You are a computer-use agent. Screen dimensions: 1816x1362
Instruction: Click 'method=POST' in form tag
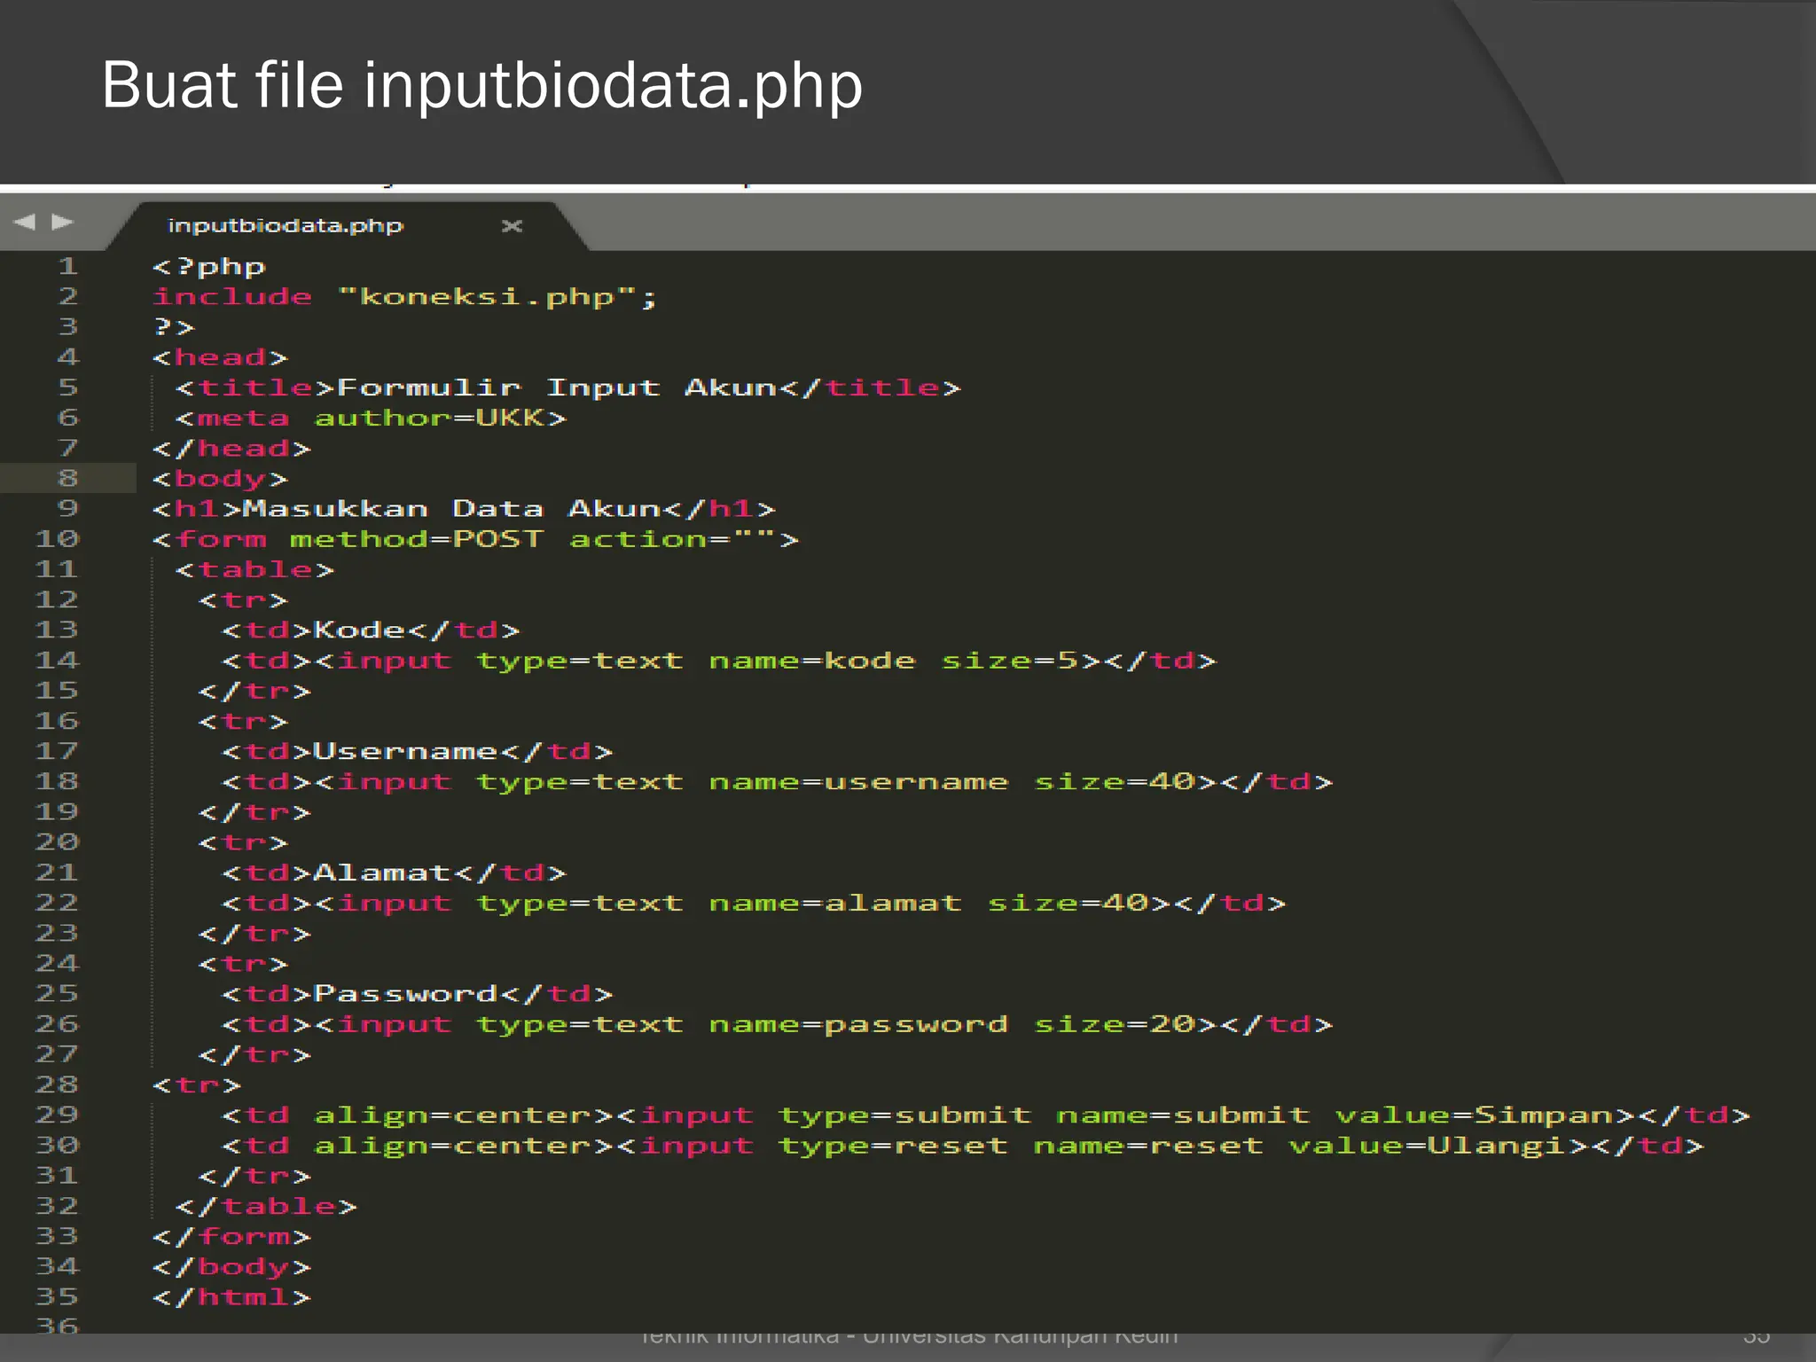coord(417,539)
